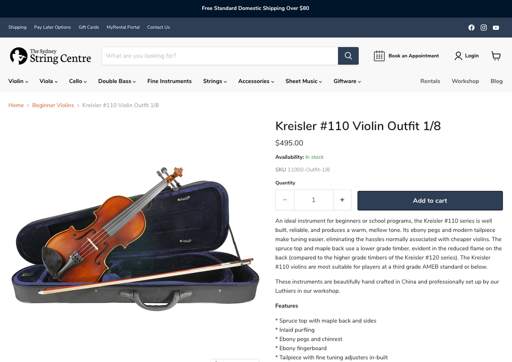Click the calendar appointment icon
512x362 pixels.
pos(379,56)
